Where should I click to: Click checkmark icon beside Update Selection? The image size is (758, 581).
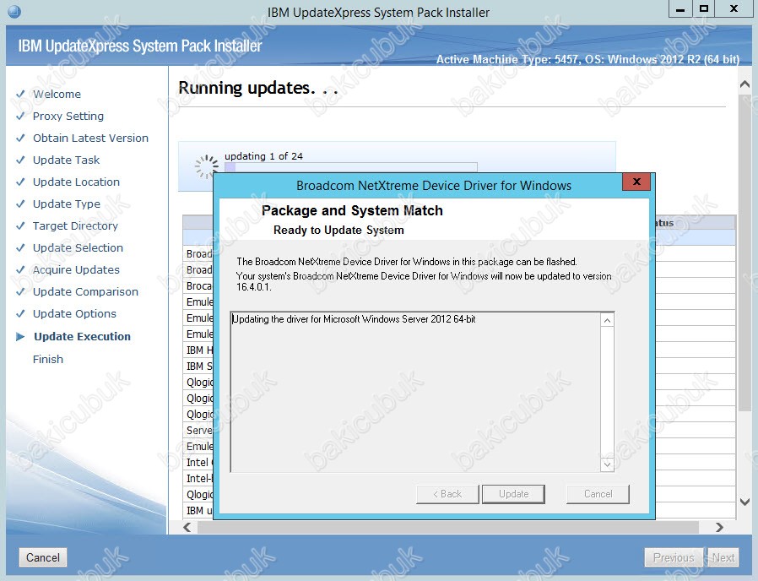[20, 247]
